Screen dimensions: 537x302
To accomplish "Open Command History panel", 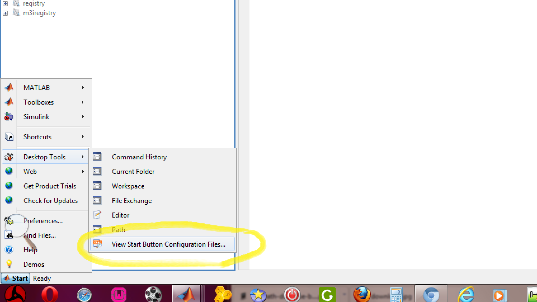I will [139, 157].
